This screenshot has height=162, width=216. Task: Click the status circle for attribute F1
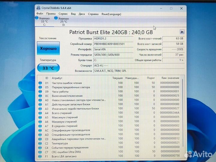click(x=40, y=156)
